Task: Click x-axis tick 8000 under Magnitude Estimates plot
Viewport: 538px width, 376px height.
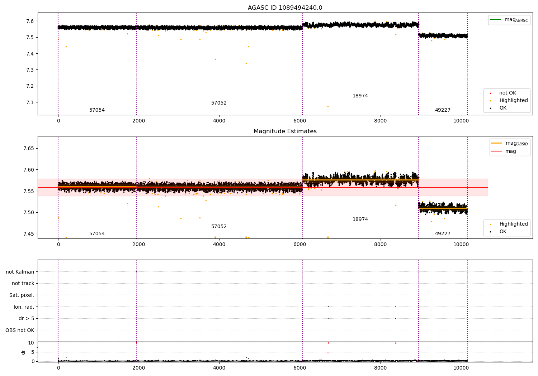Action: 380,245
